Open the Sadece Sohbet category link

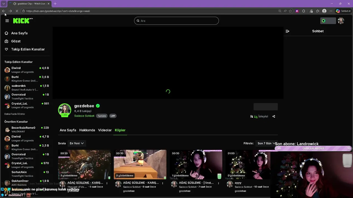84,116
